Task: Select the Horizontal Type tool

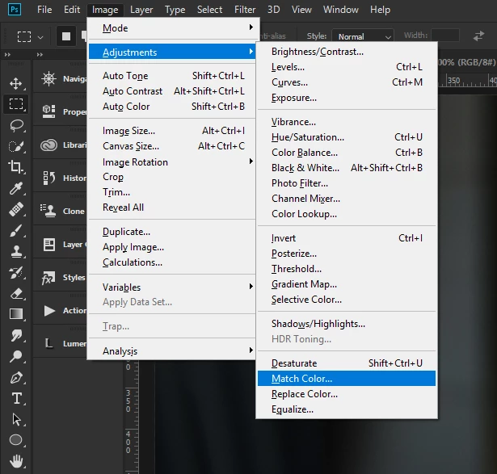Action: (16, 398)
